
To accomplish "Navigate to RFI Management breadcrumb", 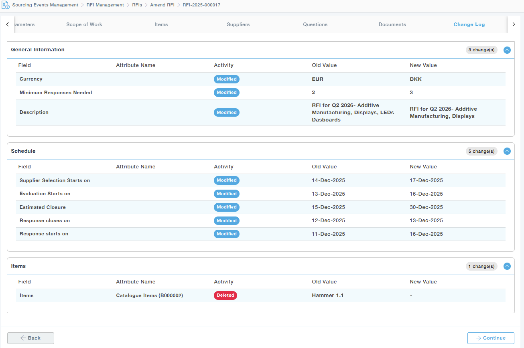I will [x=105, y=5].
